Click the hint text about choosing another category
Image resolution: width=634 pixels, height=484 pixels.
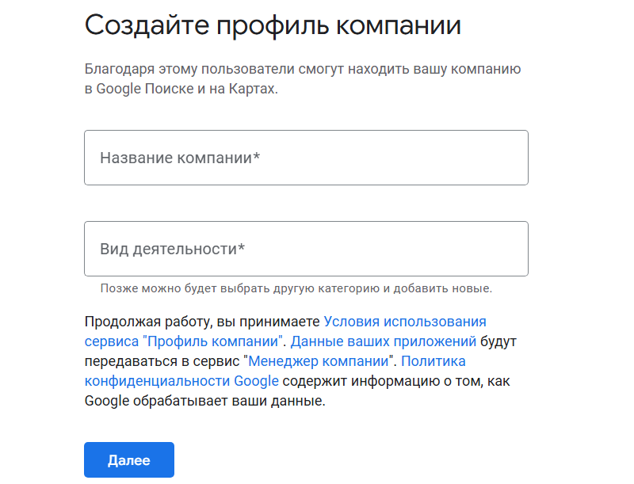coord(296,288)
